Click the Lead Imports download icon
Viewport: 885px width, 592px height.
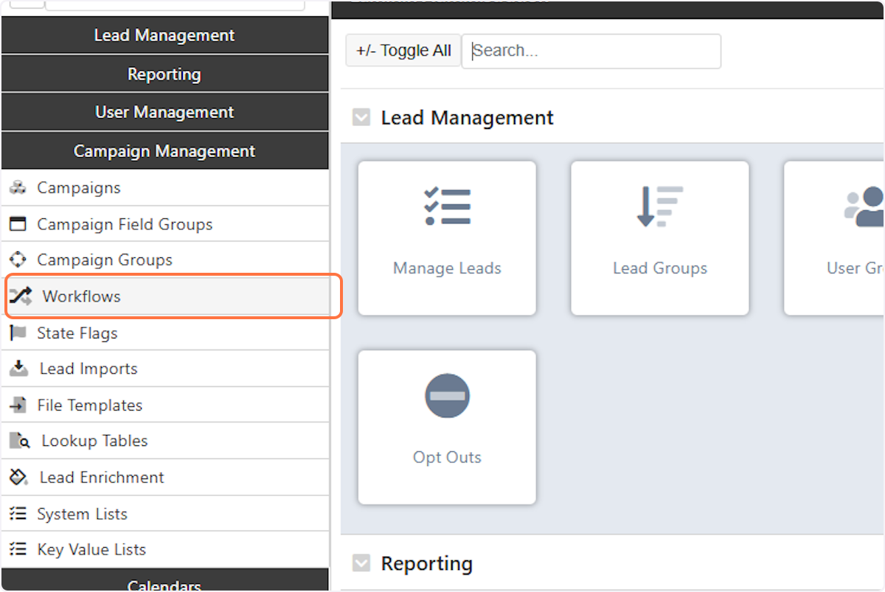click(19, 369)
